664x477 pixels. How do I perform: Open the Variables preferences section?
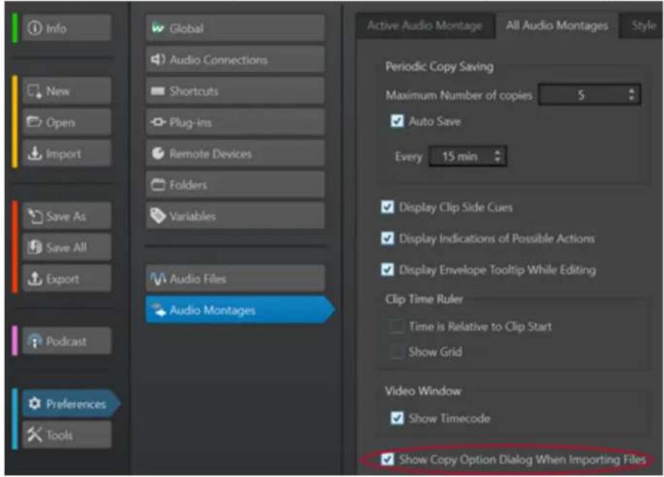[x=235, y=215]
